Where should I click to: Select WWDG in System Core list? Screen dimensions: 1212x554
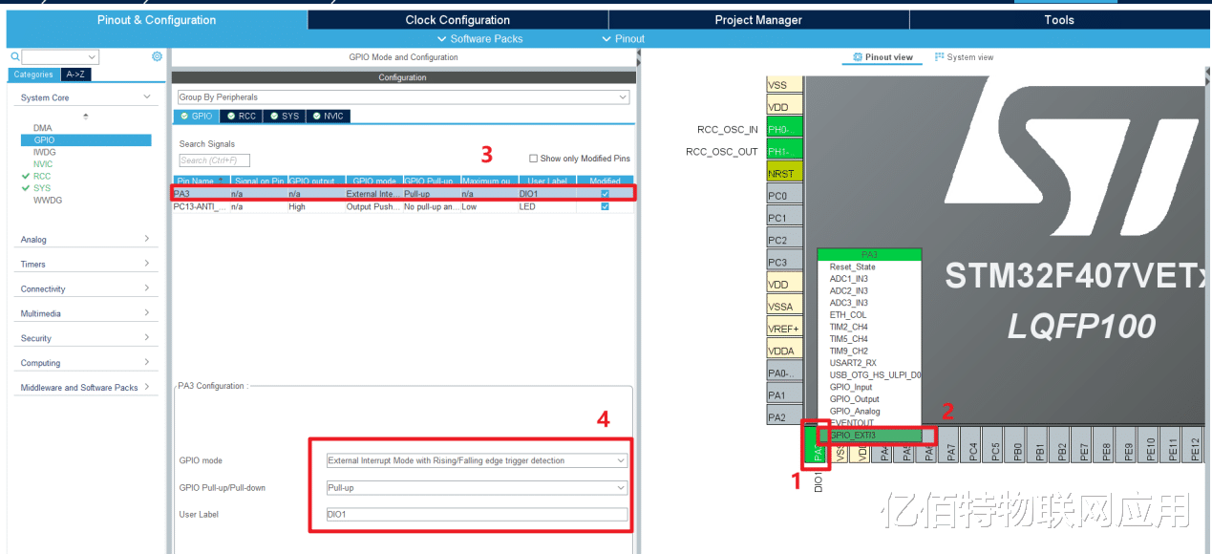pyautogui.click(x=48, y=201)
